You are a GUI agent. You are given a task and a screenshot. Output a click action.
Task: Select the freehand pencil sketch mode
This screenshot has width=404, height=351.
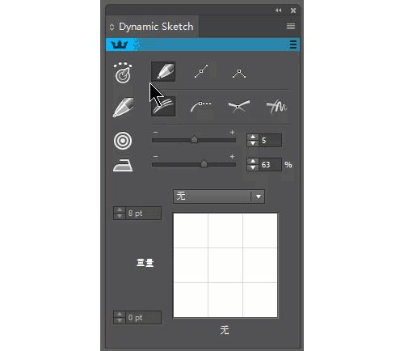pos(163,71)
